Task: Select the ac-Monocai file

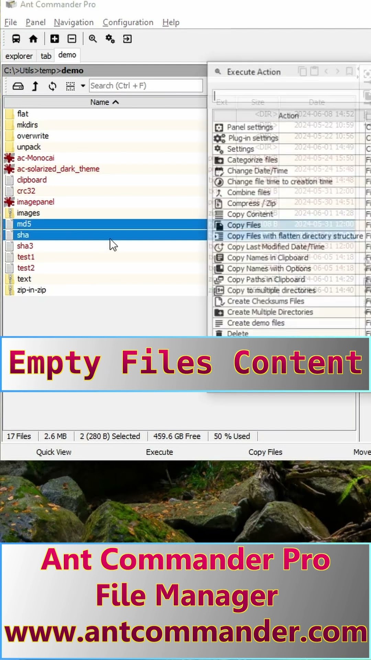Action: tap(105, 158)
